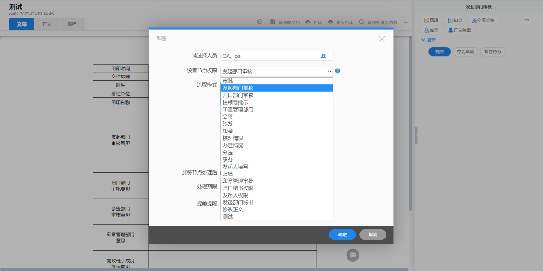This screenshot has width=543, height=271.
Task: Select 发起部门秘书 option
Action: coord(277,202)
